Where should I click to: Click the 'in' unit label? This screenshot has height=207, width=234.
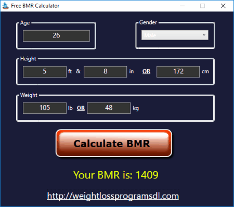(x=132, y=71)
